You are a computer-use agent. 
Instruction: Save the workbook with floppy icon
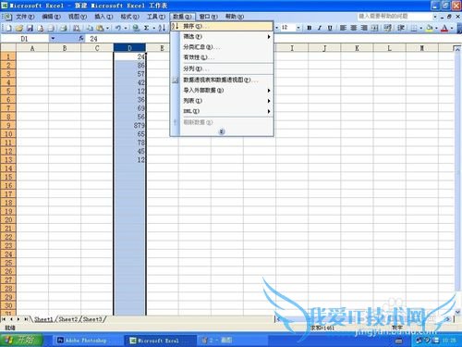click(30, 28)
